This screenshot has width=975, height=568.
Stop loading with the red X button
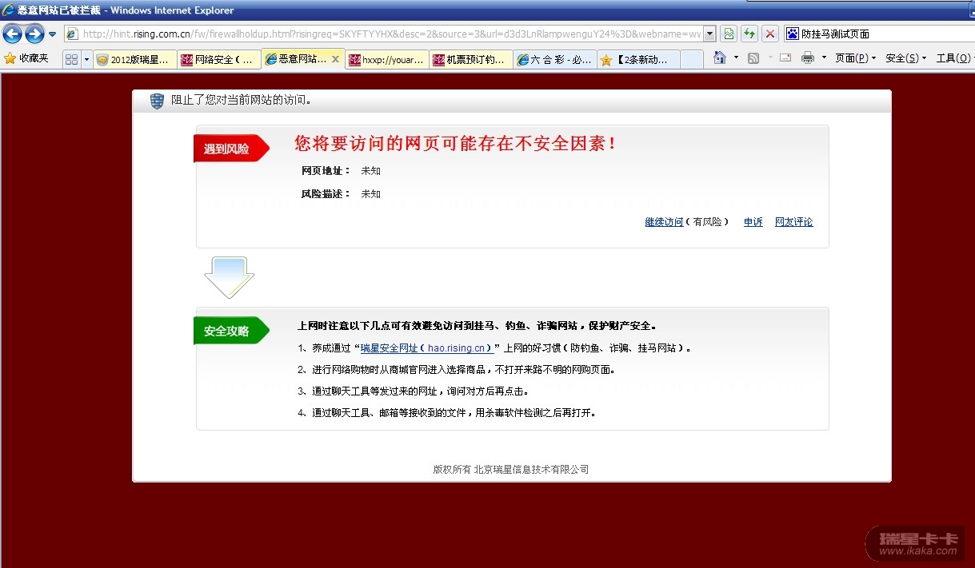(x=770, y=34)
